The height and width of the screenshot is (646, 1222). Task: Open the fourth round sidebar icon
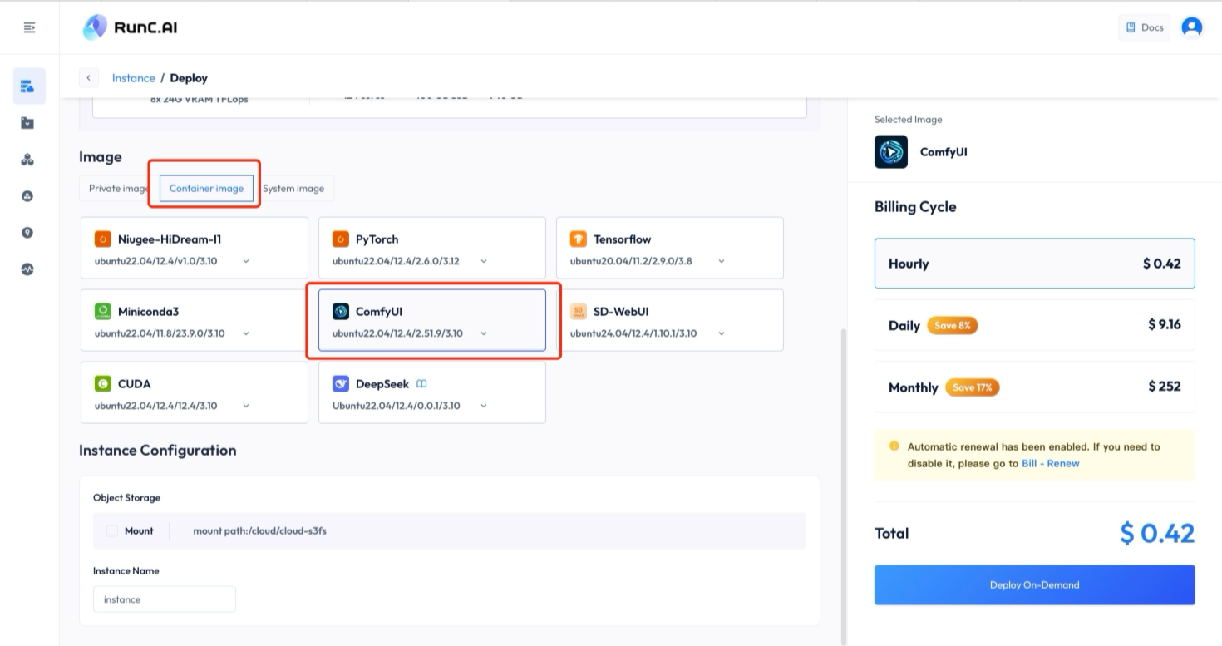tap(27, 196)
